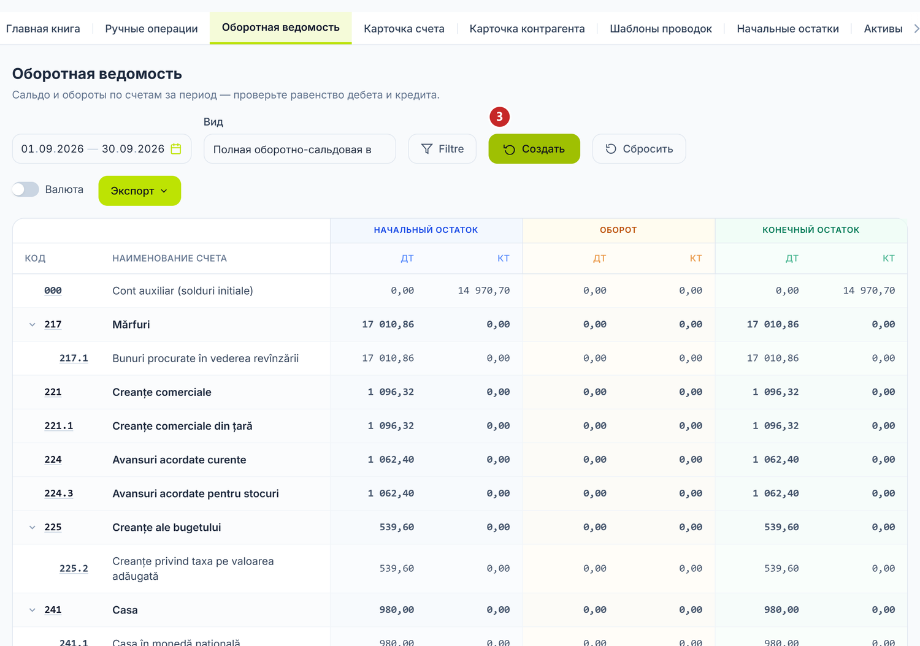The image size is (920, 646).
Task: Open the Карточка контрагента tab
Action: 527,29
